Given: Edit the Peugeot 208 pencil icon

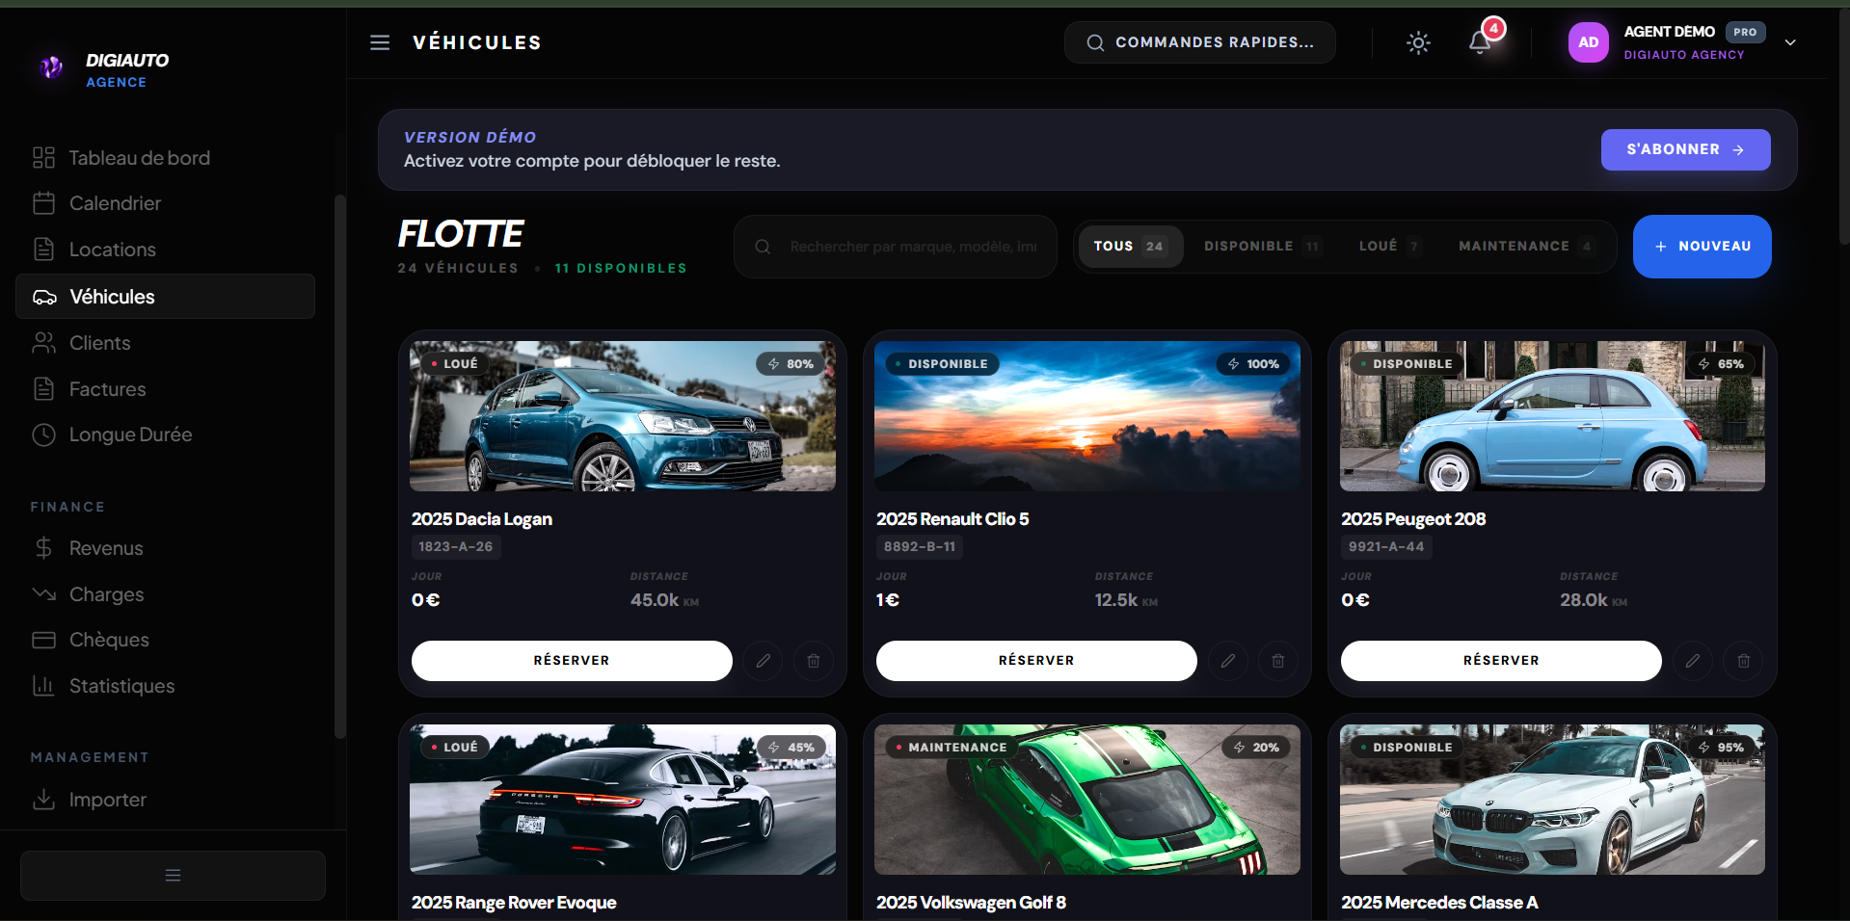Looking at the screenshot, I should pyautogui.click(x=1693, y=661).
